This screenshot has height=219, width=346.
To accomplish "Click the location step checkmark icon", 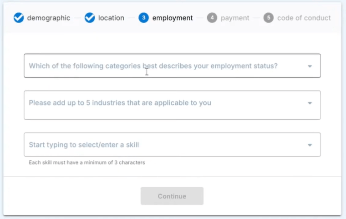I will point(90,18).
